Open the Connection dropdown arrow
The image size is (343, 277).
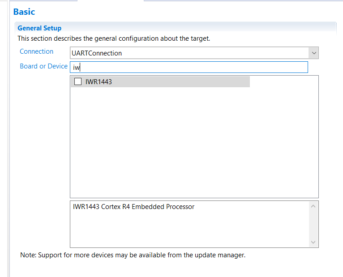(314, 53)
